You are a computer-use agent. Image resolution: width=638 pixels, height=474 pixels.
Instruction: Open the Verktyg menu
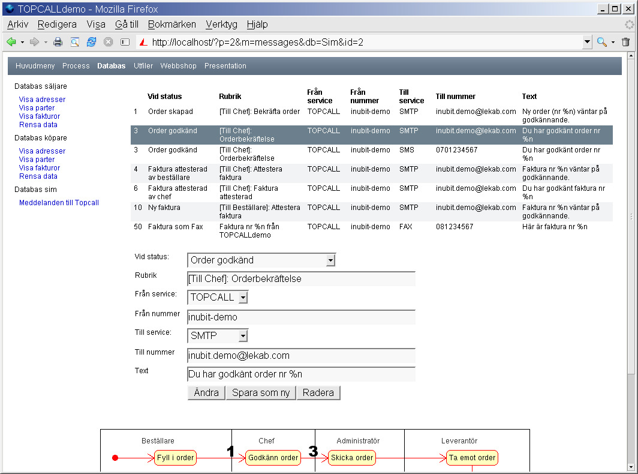click(221, 25)
